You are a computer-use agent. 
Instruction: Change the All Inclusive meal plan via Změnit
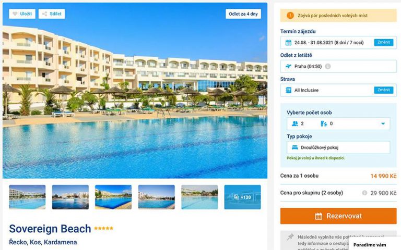(x=384, y=90)
